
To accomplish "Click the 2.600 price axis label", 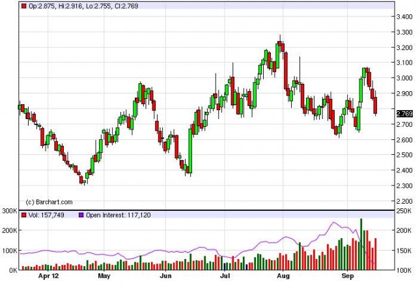I will (404, 140).
